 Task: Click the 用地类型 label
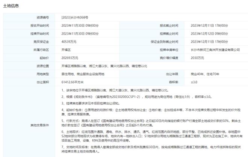pyautogui.click(x=43, y=74)
